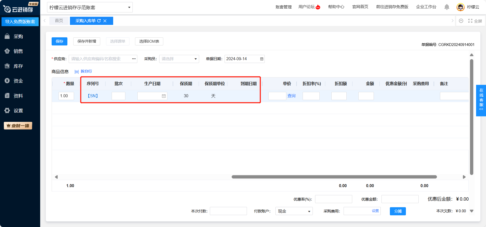Click the 保质期 value 30
The height and width of the screenshot is (227, 486).
(x=186, y=96)
